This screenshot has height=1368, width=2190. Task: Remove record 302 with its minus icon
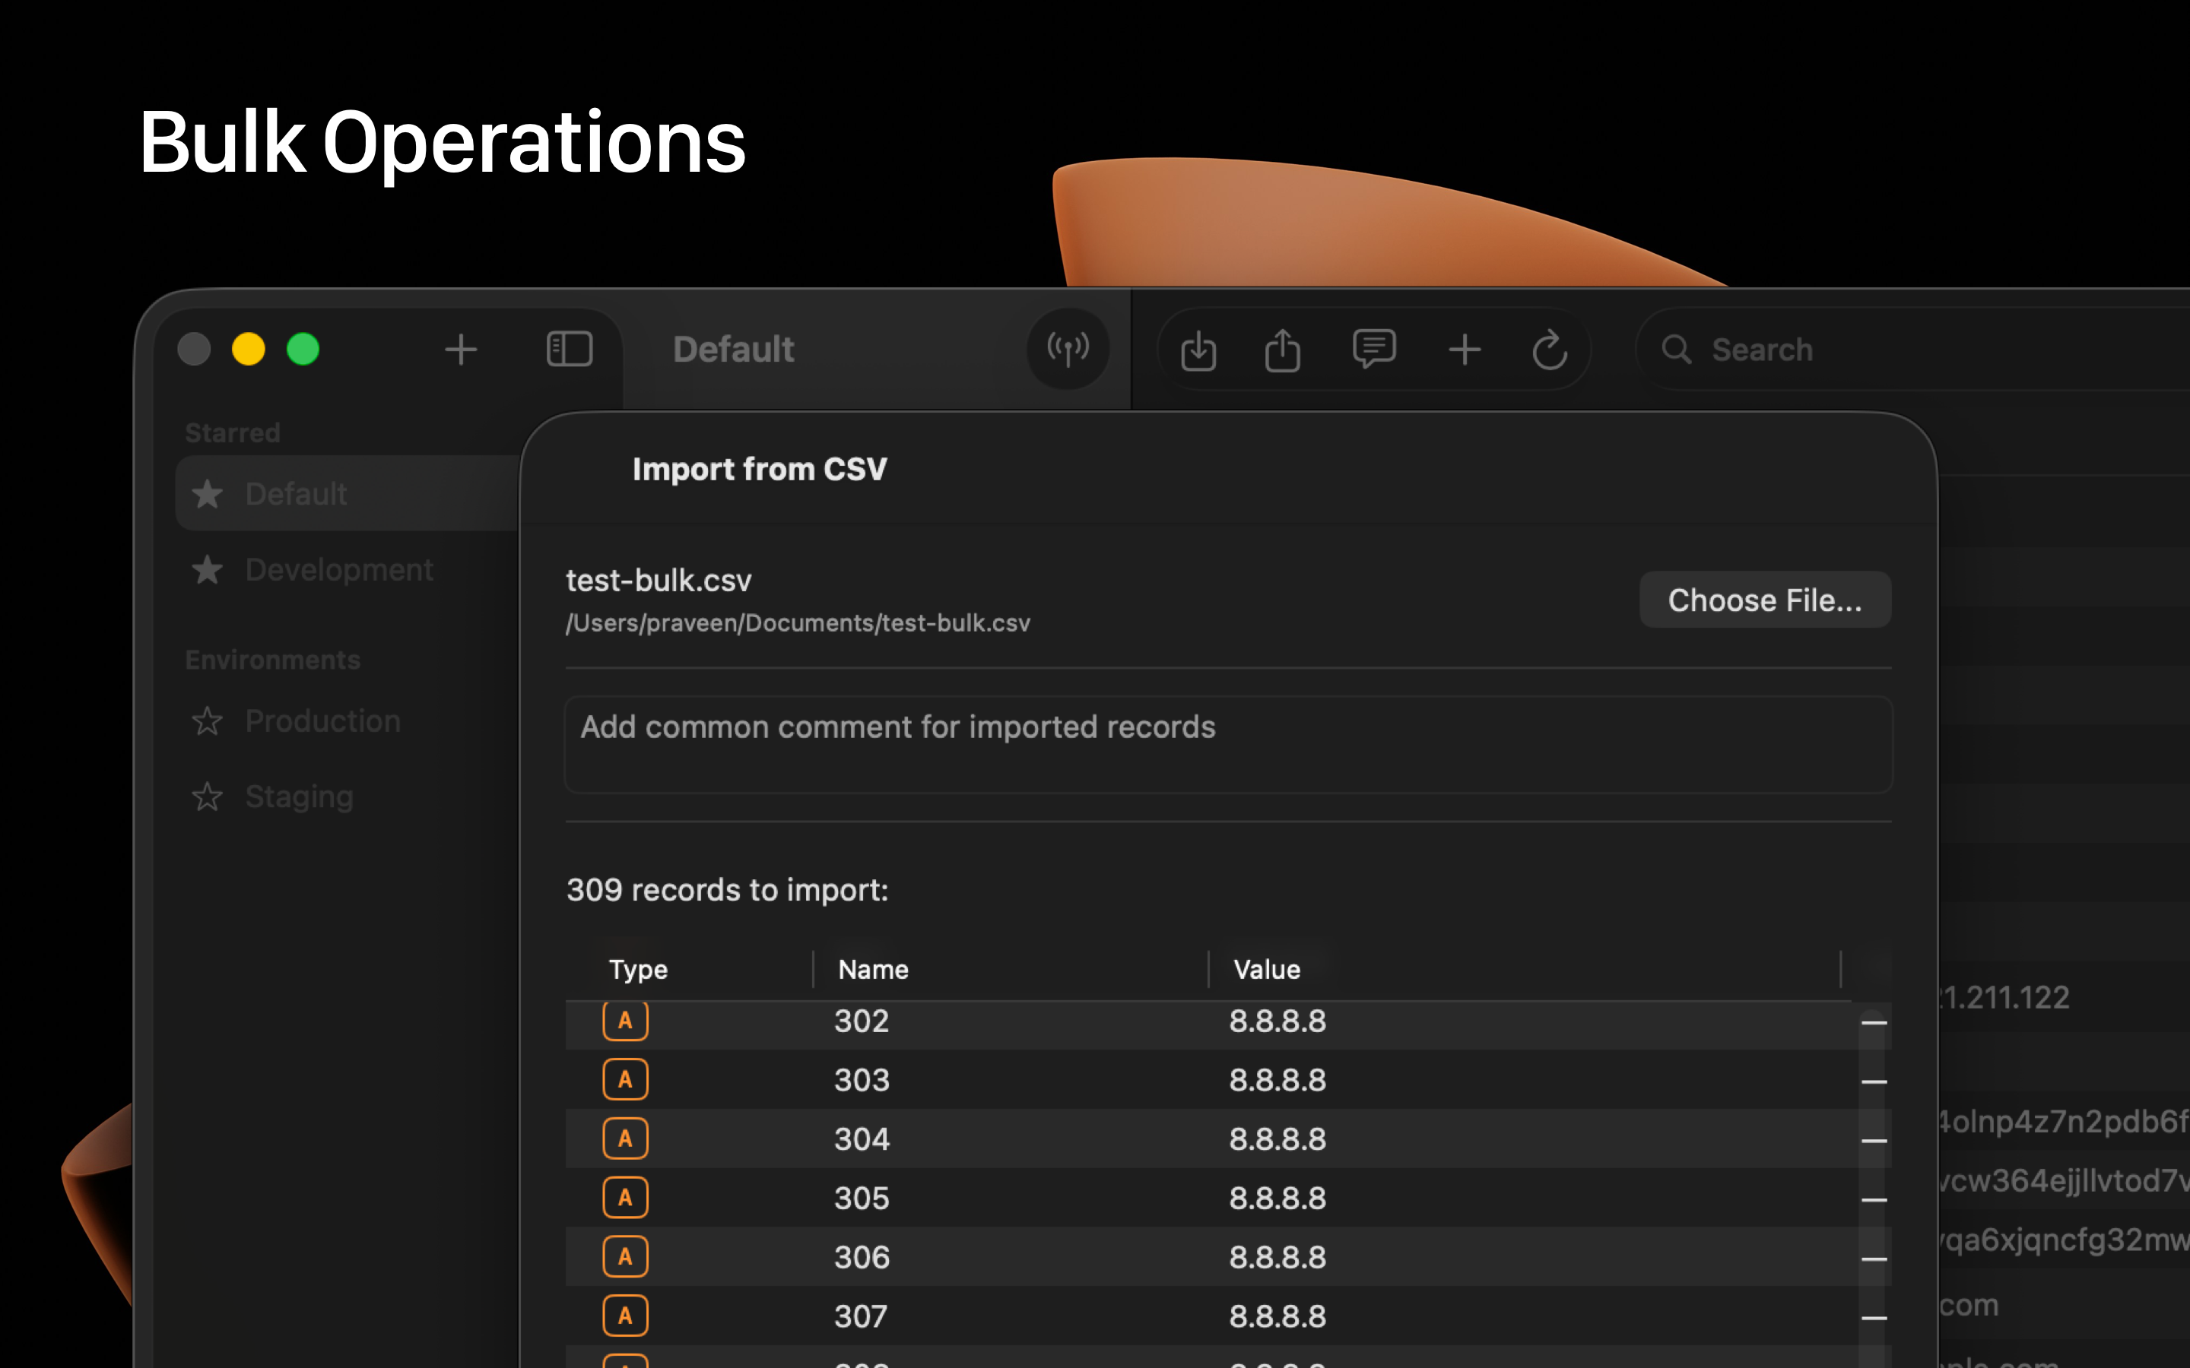pos(1873,1022)
